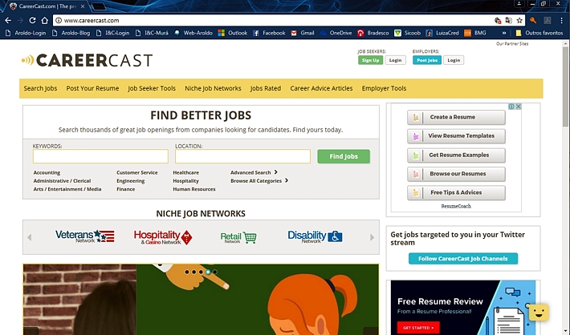Open the Gmail bookmark
Screen dimensions: 570x335
(x=303, y=33)
